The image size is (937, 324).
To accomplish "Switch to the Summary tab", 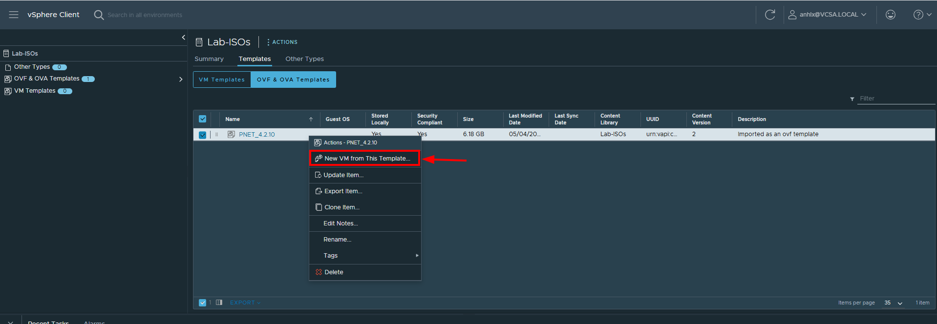I will [x=209, y=59].
